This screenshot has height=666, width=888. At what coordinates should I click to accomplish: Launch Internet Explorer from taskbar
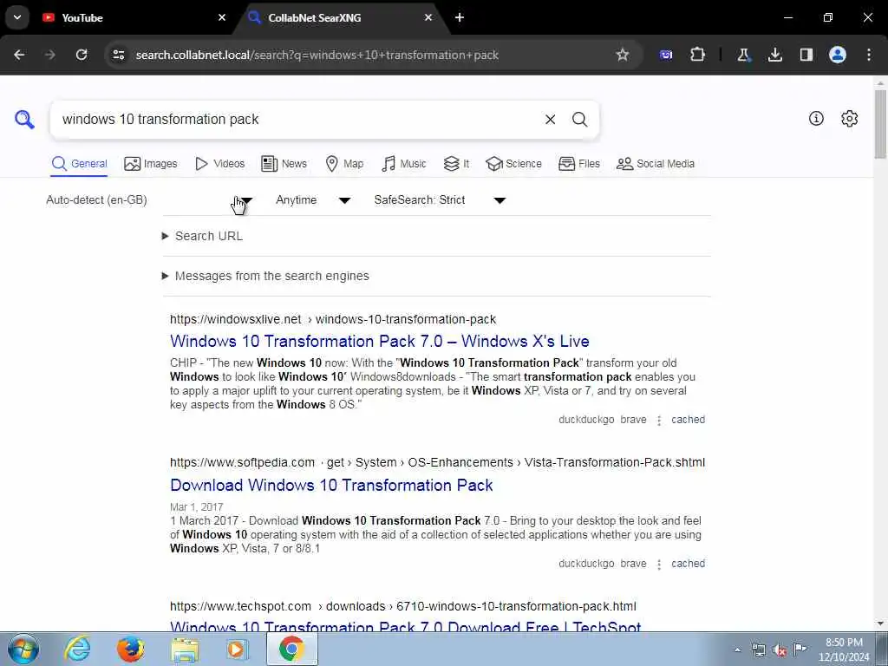[x=76, y=649]
